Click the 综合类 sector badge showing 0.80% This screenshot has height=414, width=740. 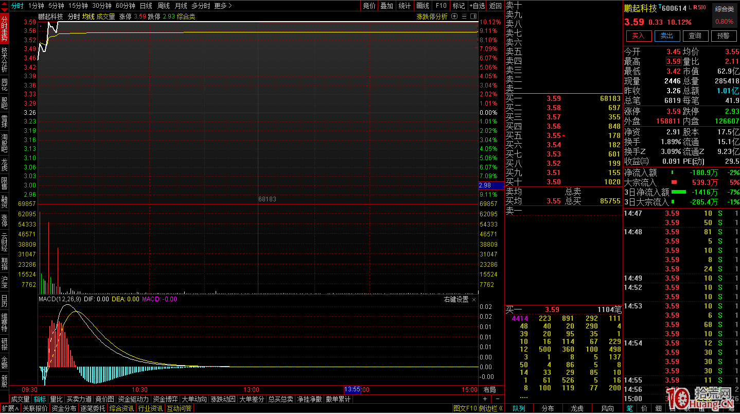pos(724,15)
